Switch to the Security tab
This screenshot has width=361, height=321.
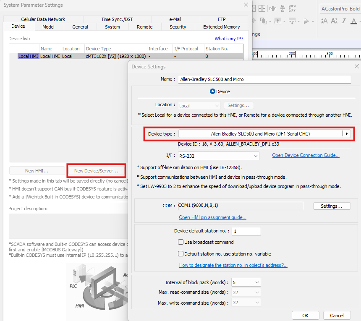(x=178, y=27)
